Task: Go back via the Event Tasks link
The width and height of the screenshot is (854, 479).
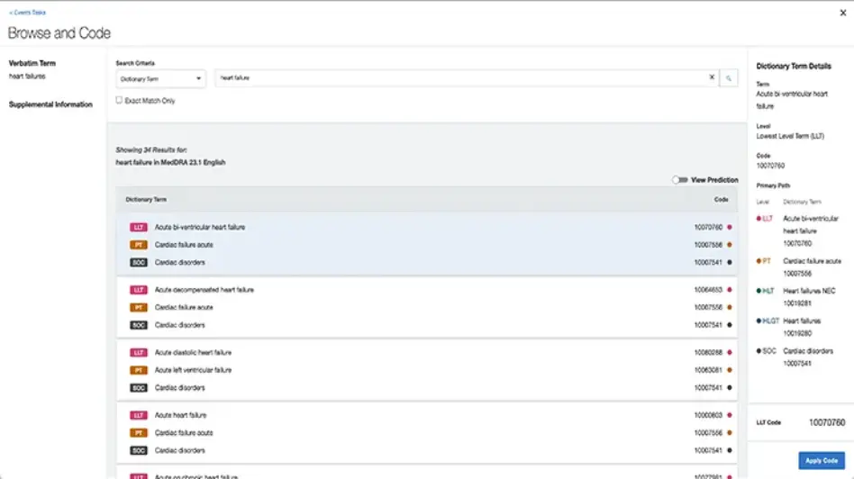Action: [27, 13]
